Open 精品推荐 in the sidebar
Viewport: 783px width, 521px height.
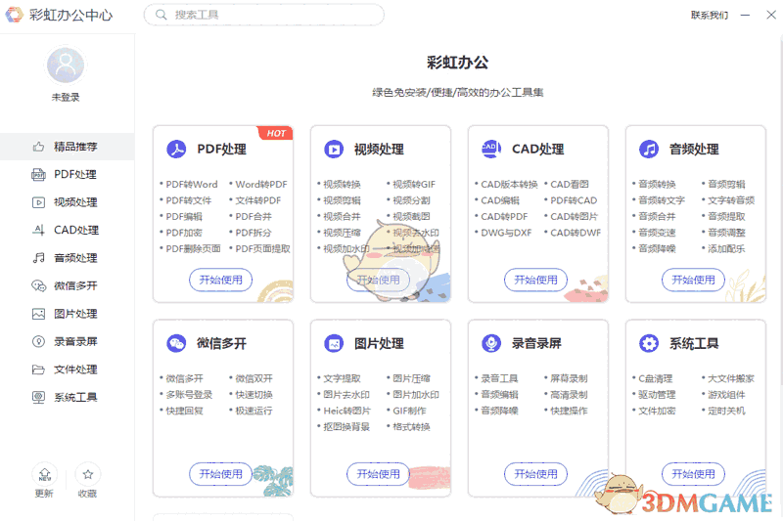pyautogui.click(x=67, y=147)
